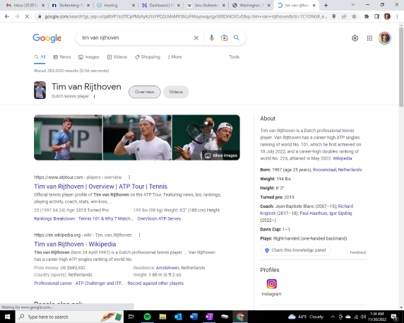404x323 pixels.
Task: Stop loading the page in Chrome
Action: pos(27,16)
